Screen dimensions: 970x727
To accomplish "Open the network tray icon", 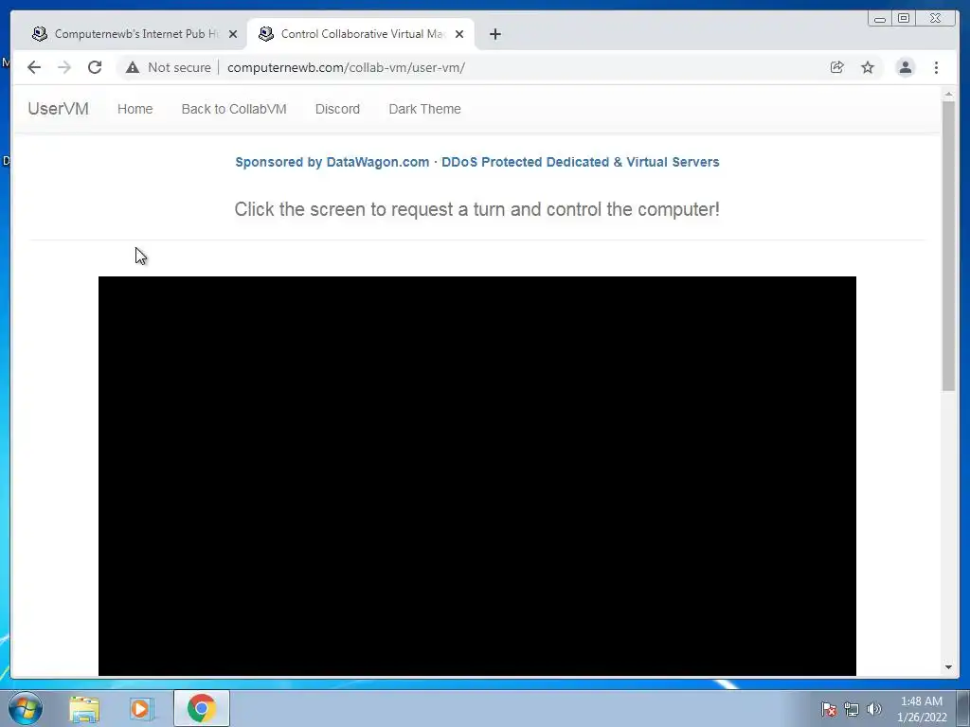I will tap(852, 709).
